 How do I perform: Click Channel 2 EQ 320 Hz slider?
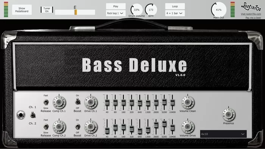click(131, 127)
